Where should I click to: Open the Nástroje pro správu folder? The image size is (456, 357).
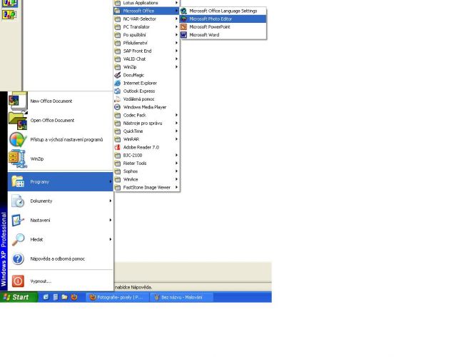[x=146, y=123]
